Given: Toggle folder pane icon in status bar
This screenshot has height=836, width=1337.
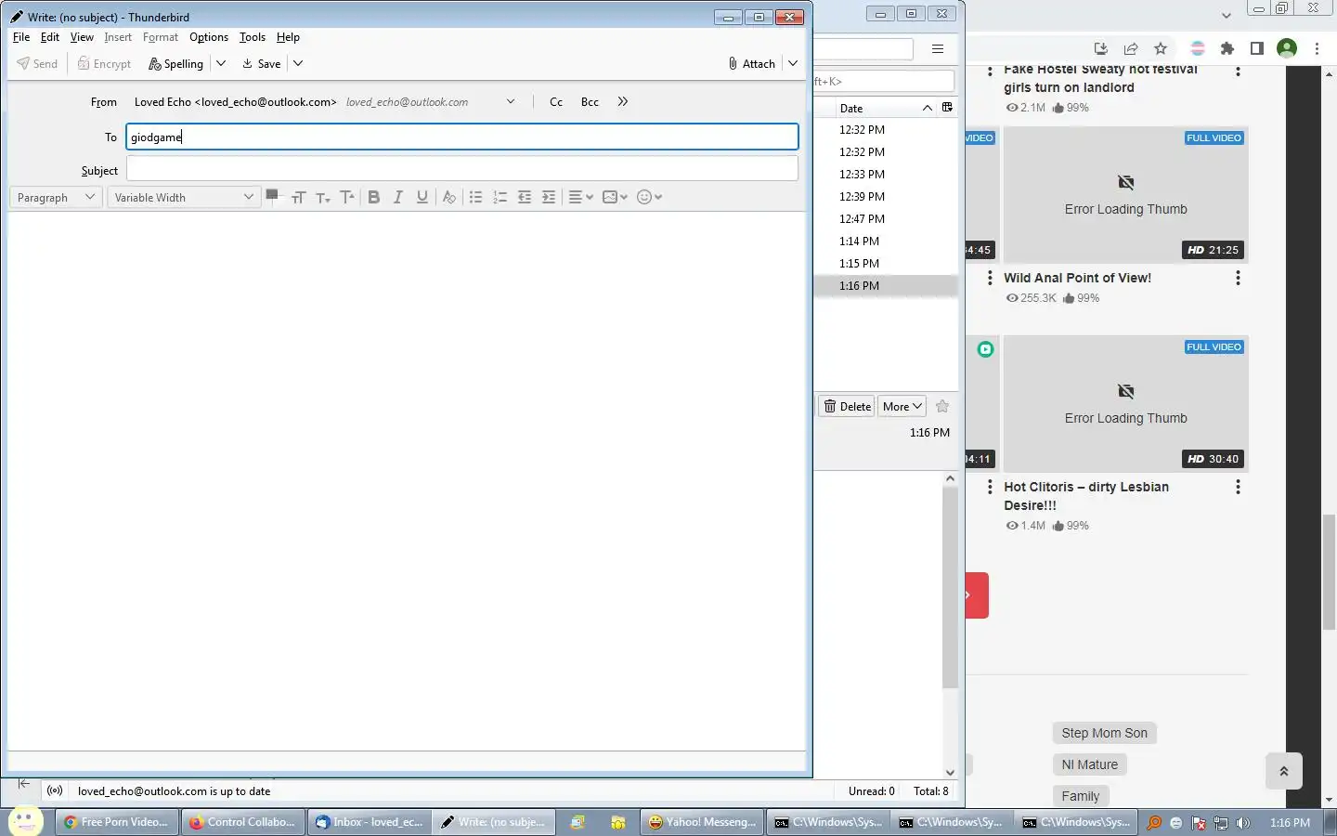Looking at the screenshot, I should click(23, 785).
